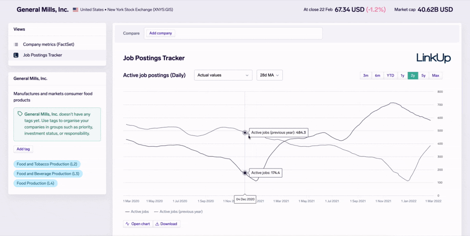Click the General Mills, Inc. page title

43,10
